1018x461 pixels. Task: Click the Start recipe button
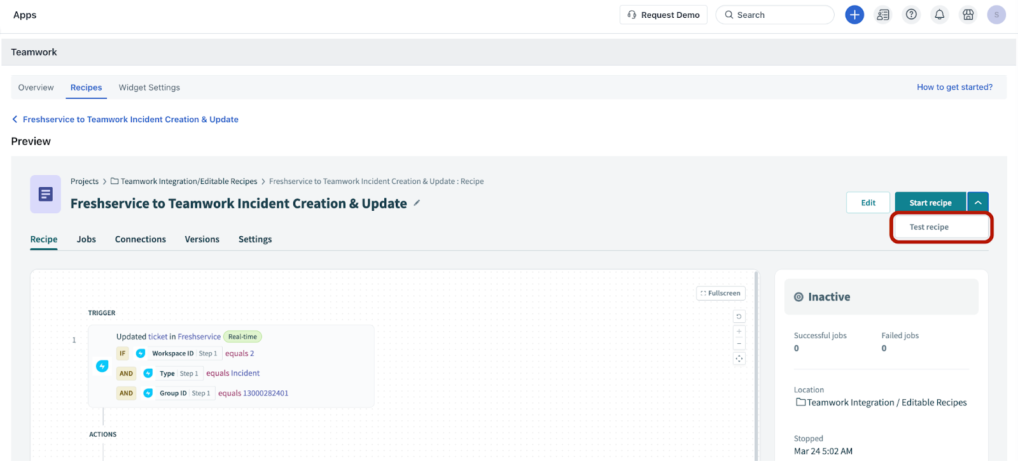(x=931, y=202)
